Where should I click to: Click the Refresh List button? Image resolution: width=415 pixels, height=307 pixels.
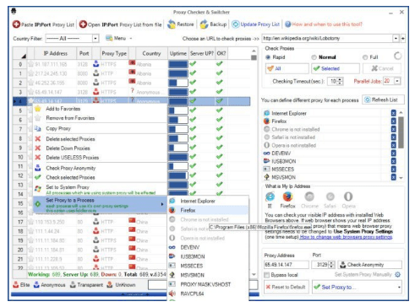(x=383, y=100)
